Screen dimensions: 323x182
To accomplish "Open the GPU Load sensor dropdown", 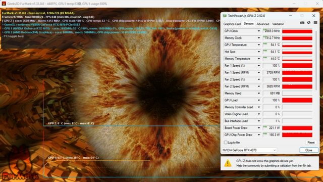I will [259, 100].
